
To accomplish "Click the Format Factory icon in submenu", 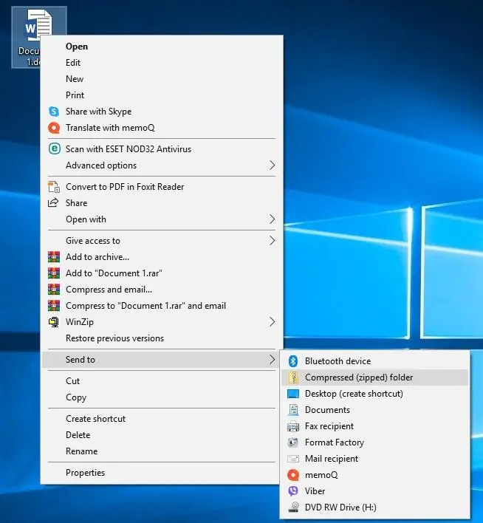I will point(292,442).
